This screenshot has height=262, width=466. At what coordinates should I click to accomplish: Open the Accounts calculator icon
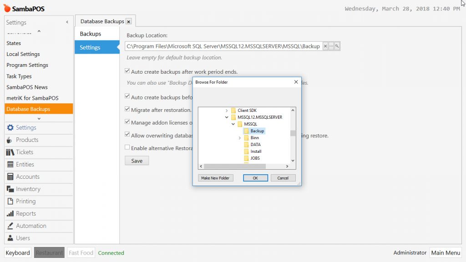pos(10,177)
